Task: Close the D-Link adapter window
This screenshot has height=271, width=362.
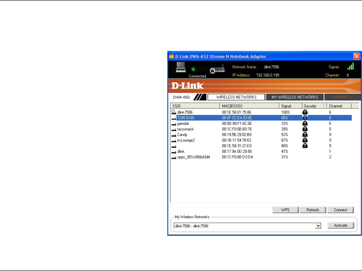Action: [357, 56]
